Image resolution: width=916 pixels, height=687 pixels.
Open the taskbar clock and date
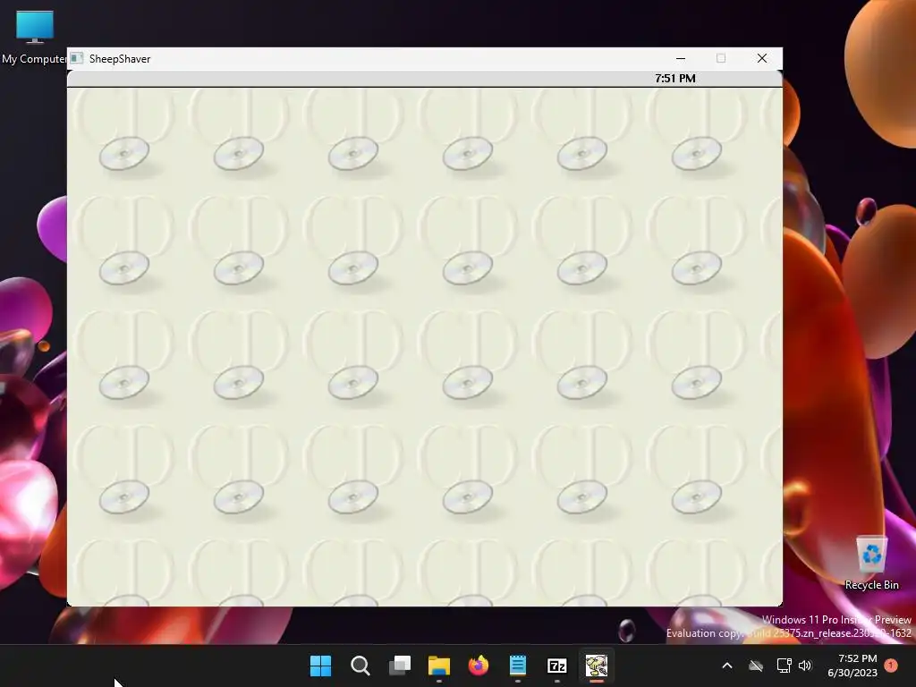(x=852, y=666)
